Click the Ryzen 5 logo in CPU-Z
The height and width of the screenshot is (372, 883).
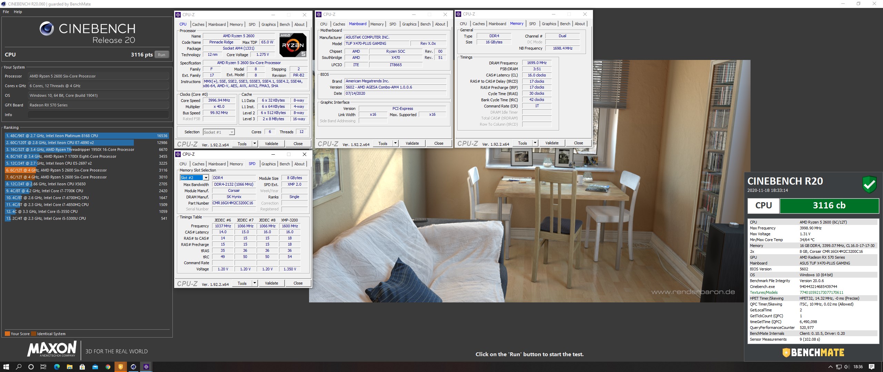point(292,45)
